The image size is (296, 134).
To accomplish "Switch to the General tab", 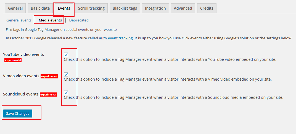I will [15, 8].
